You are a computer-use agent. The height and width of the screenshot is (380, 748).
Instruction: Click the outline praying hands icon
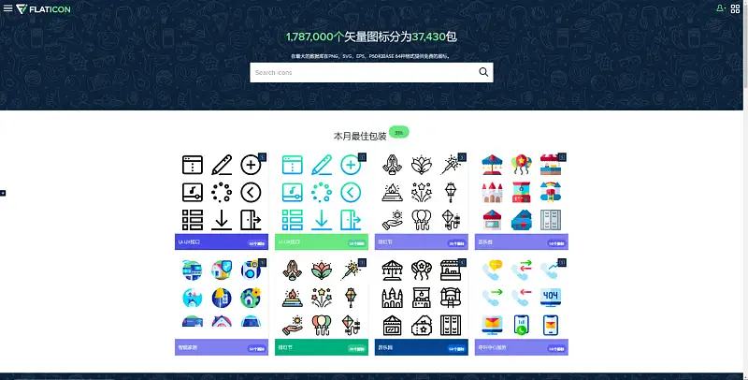(392, 165)
